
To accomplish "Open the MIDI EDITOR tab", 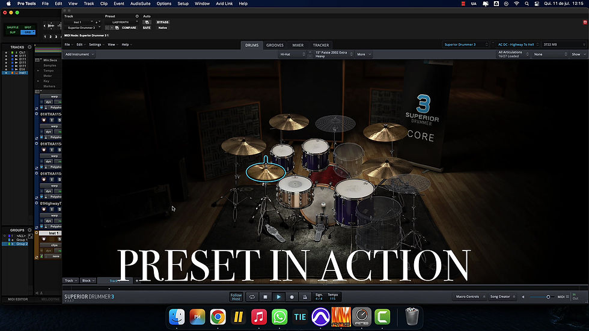I will [17, 299].
